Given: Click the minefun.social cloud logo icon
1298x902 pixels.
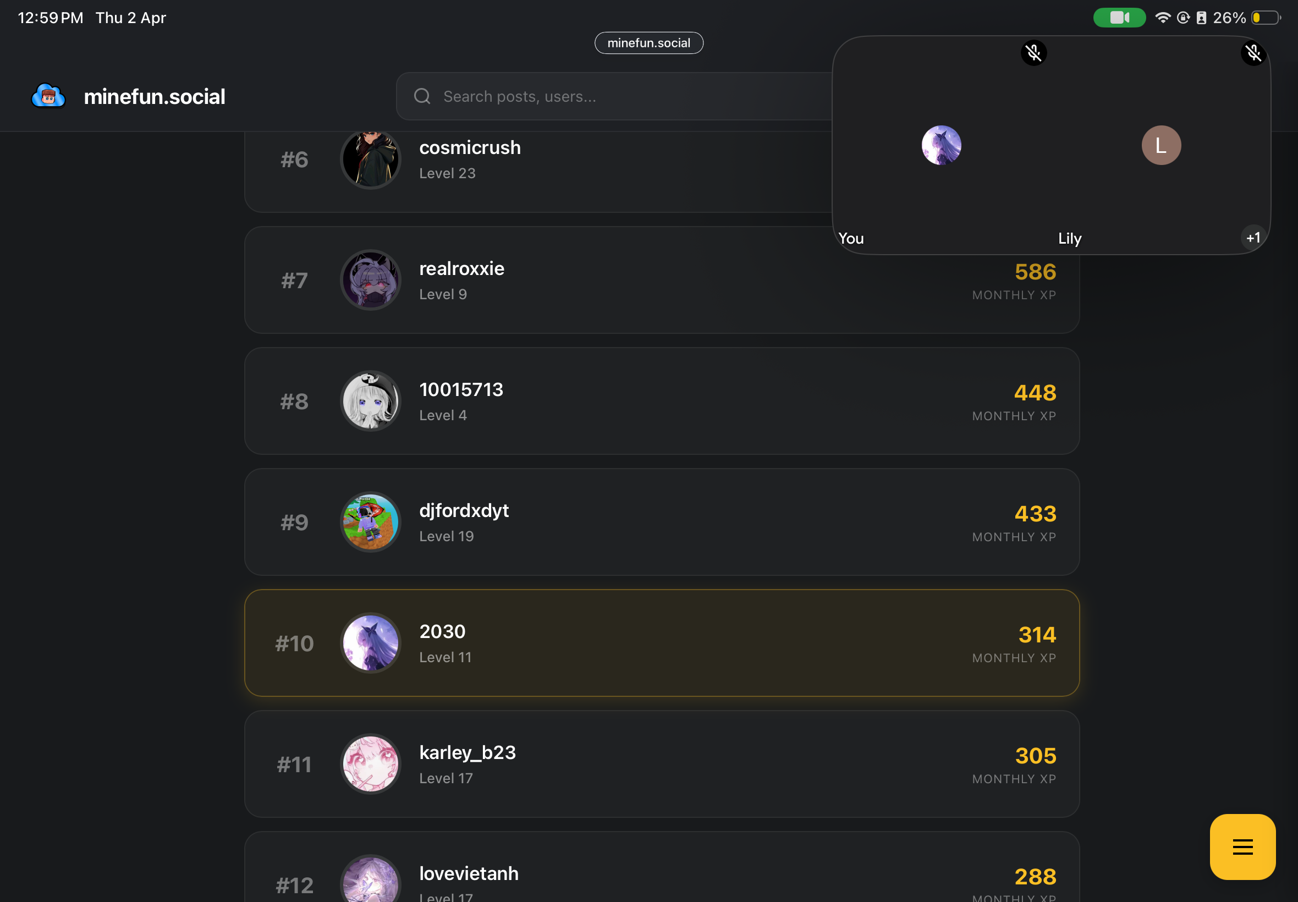Looking at the screenshot, I should [x=48, y=96].
